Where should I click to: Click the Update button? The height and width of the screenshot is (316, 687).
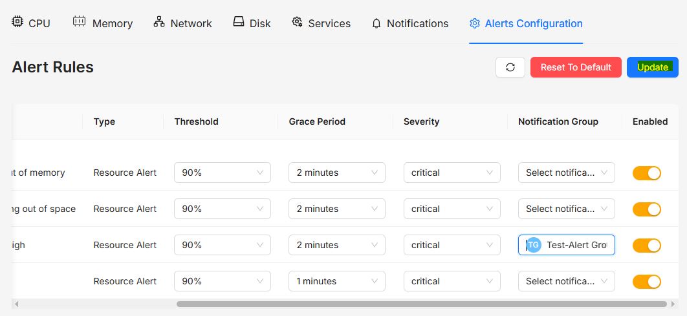tap(652, 67)
